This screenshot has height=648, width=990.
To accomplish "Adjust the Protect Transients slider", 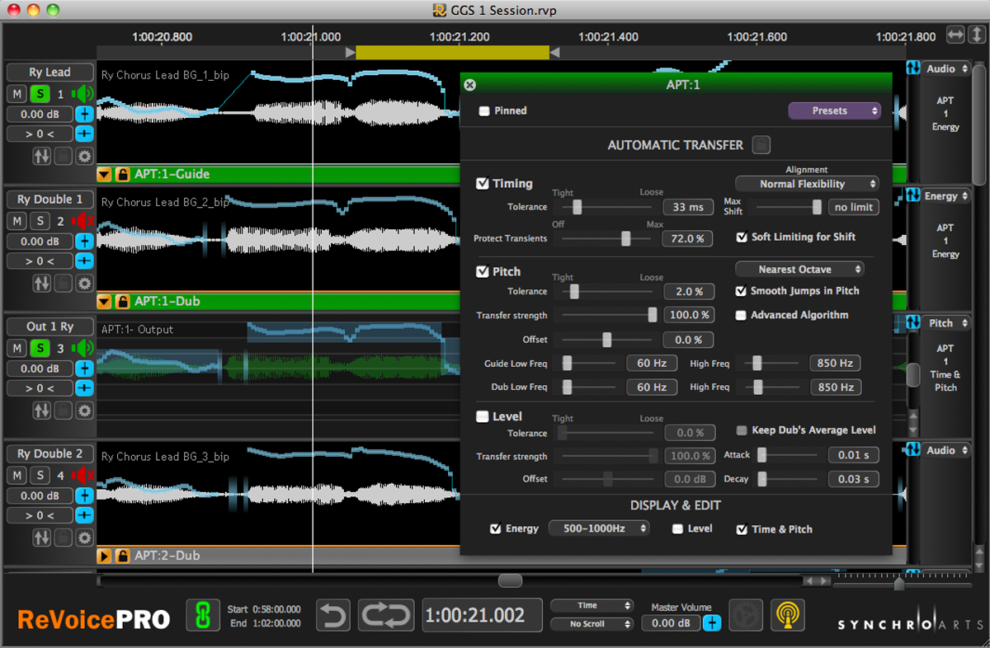I will tap(625, 238).
